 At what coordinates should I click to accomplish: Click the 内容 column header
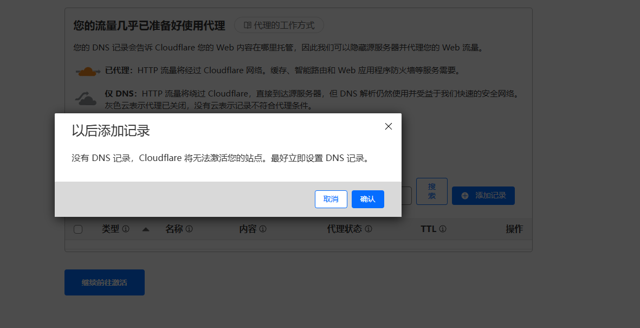pos(248,229)
